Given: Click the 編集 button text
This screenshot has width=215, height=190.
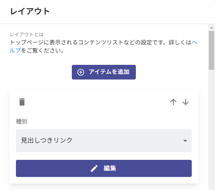Looking at the screenshot, I should [110, 168].
